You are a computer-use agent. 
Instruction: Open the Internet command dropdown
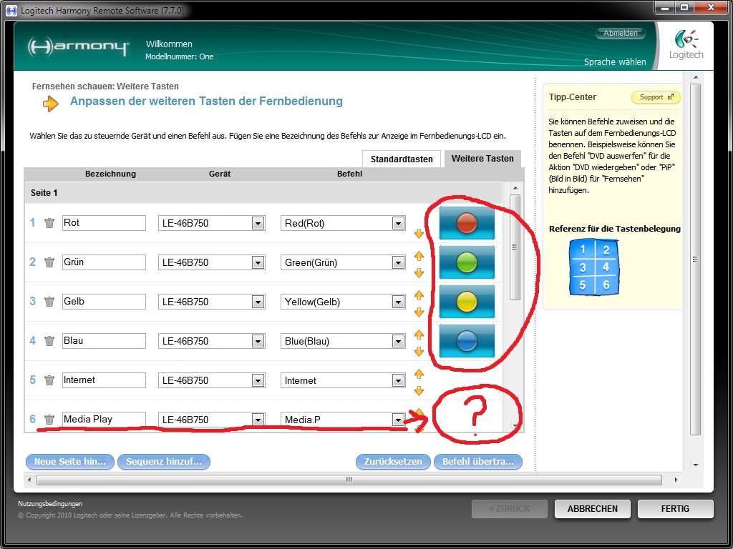point(398,381)
